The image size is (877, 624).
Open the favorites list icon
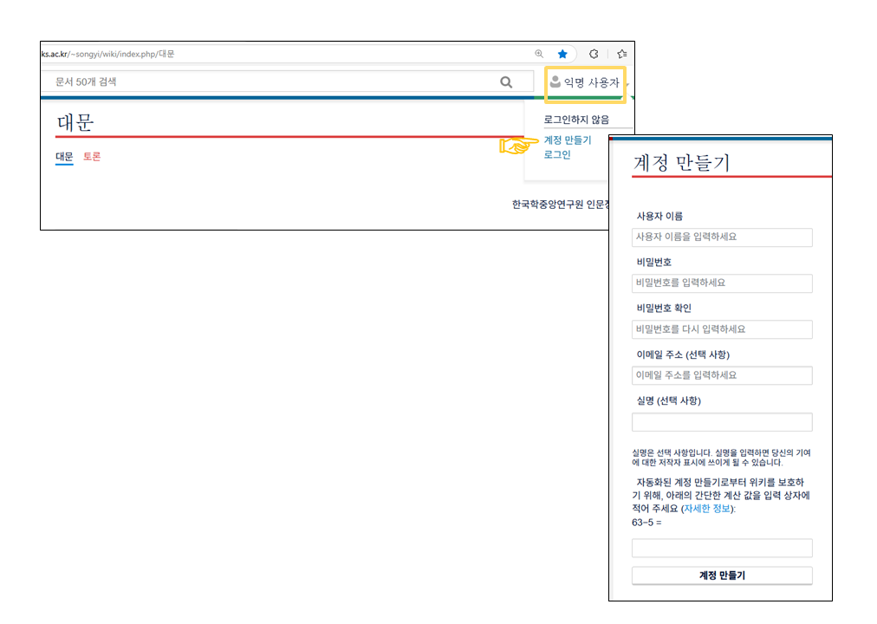click(x=621, y=54)
